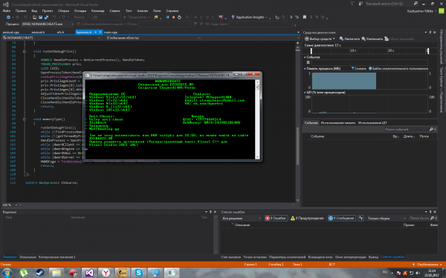Click the Restart debugging icon
446x278 pixels.
click(179, 17)
